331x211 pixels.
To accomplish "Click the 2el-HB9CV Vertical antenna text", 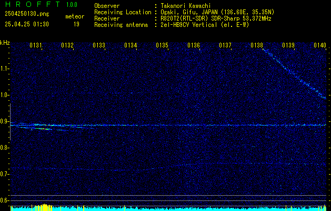I will click(x=204, y=25).
